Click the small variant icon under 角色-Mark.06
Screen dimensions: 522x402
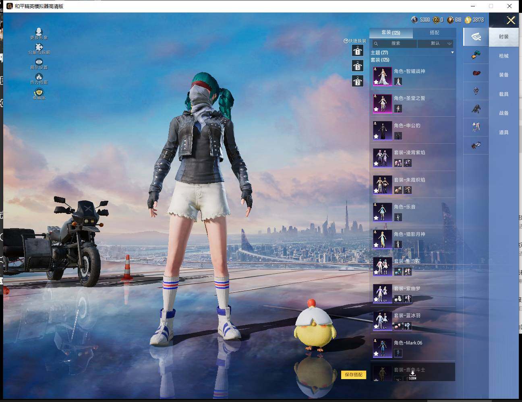398,353
